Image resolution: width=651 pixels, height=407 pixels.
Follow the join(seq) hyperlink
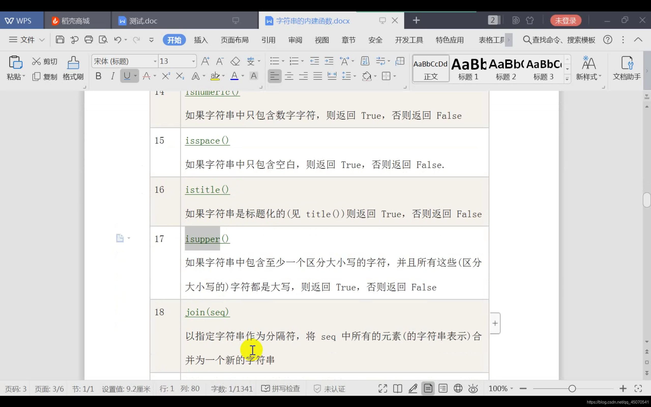pyautogui.click(x=207, y=312)
